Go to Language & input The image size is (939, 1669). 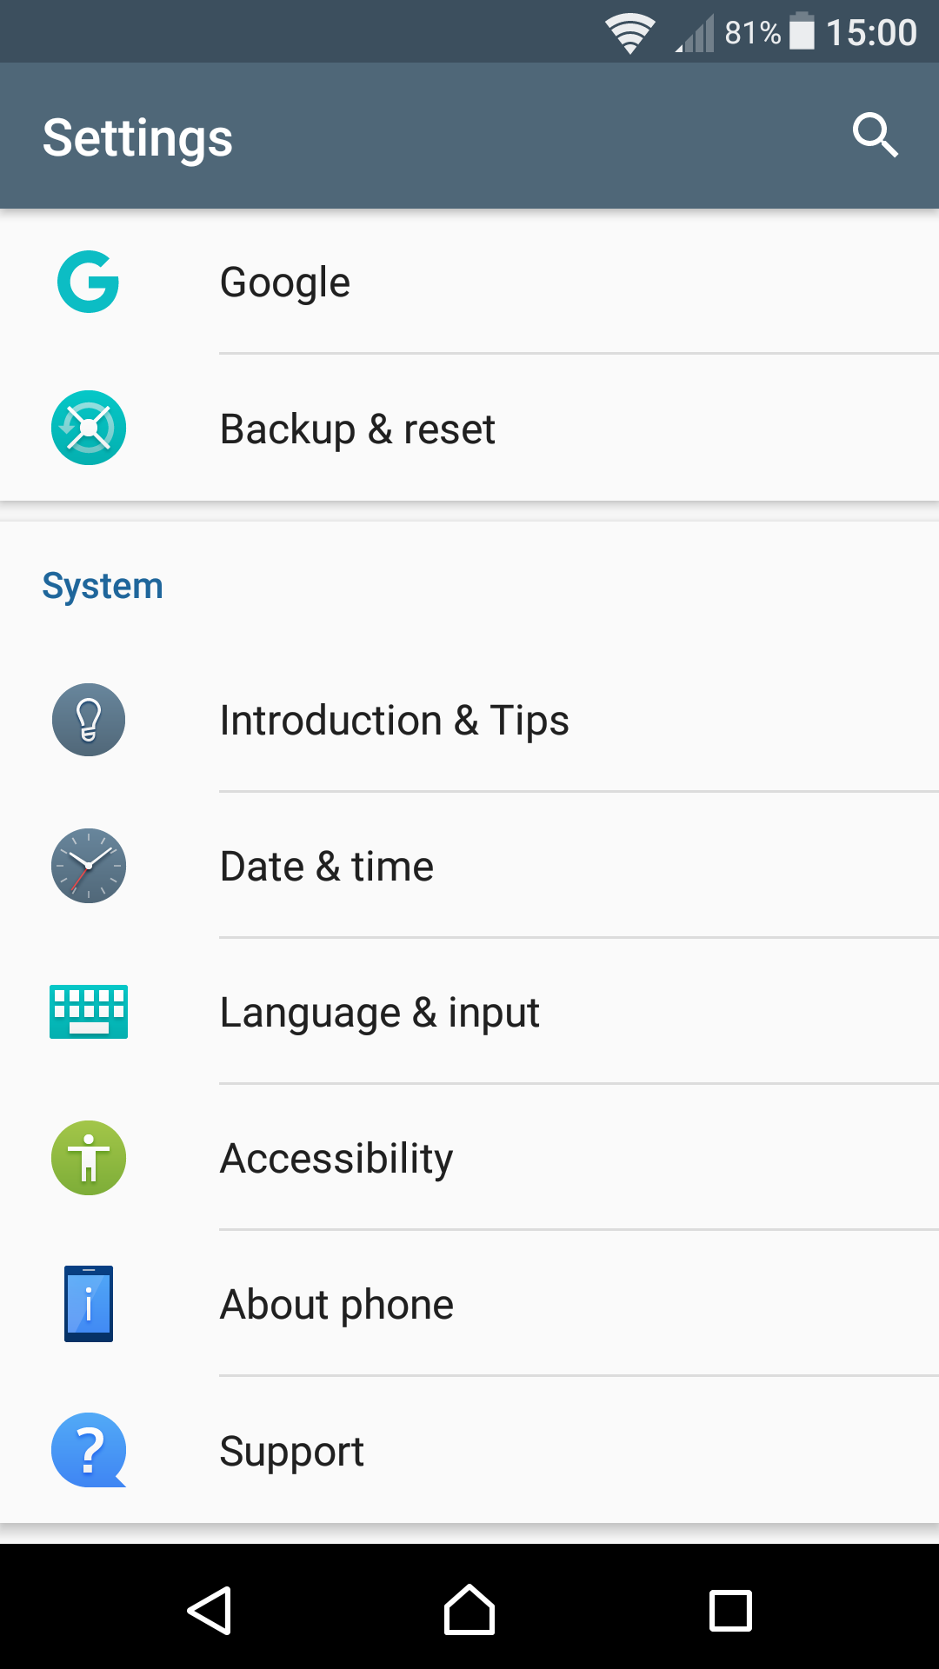point(379,1013)
